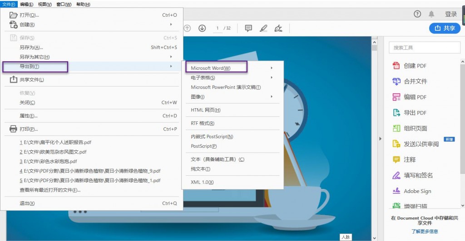This screenshot has width=465, height=241.
Task: Click the Open folder icon in File menu
Action: 13,15
